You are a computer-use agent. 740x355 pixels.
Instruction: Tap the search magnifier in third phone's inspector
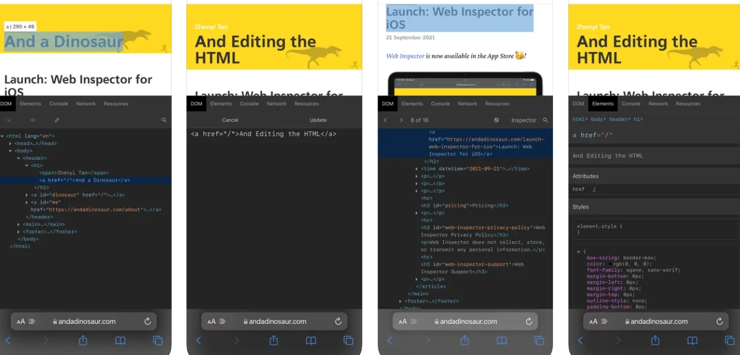545,120
